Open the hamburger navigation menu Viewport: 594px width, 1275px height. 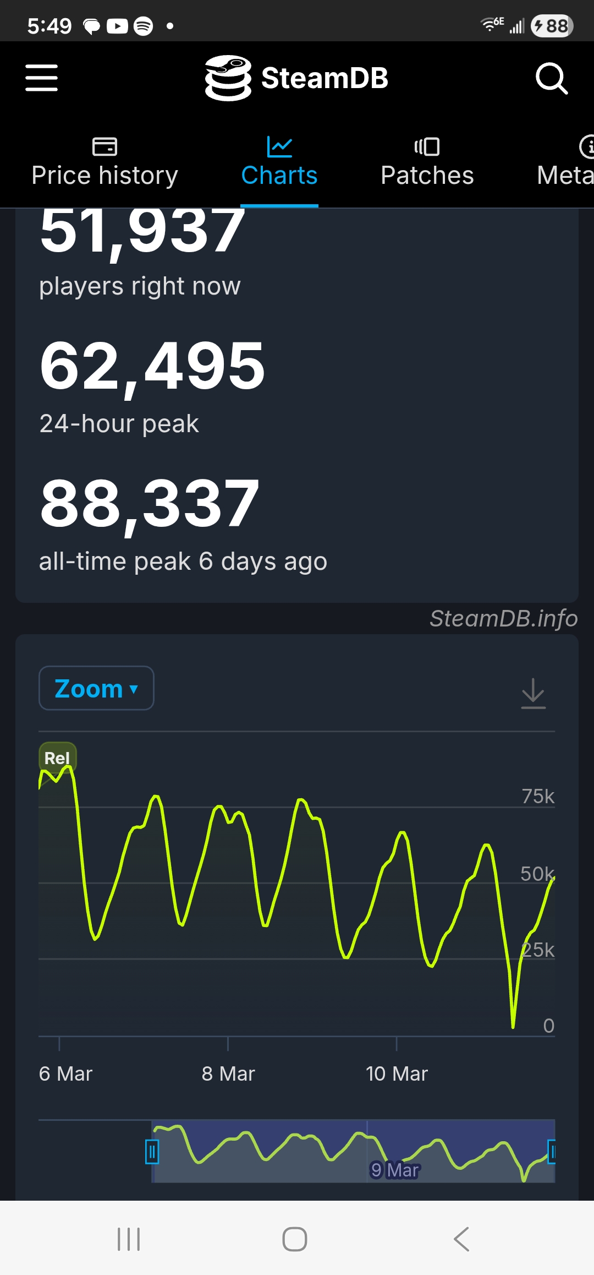[x=41, y=78]
